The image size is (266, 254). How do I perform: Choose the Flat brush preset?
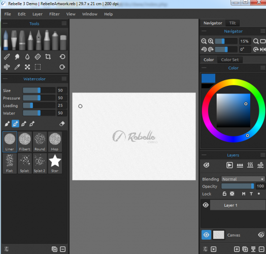click(x=10, y=164)
